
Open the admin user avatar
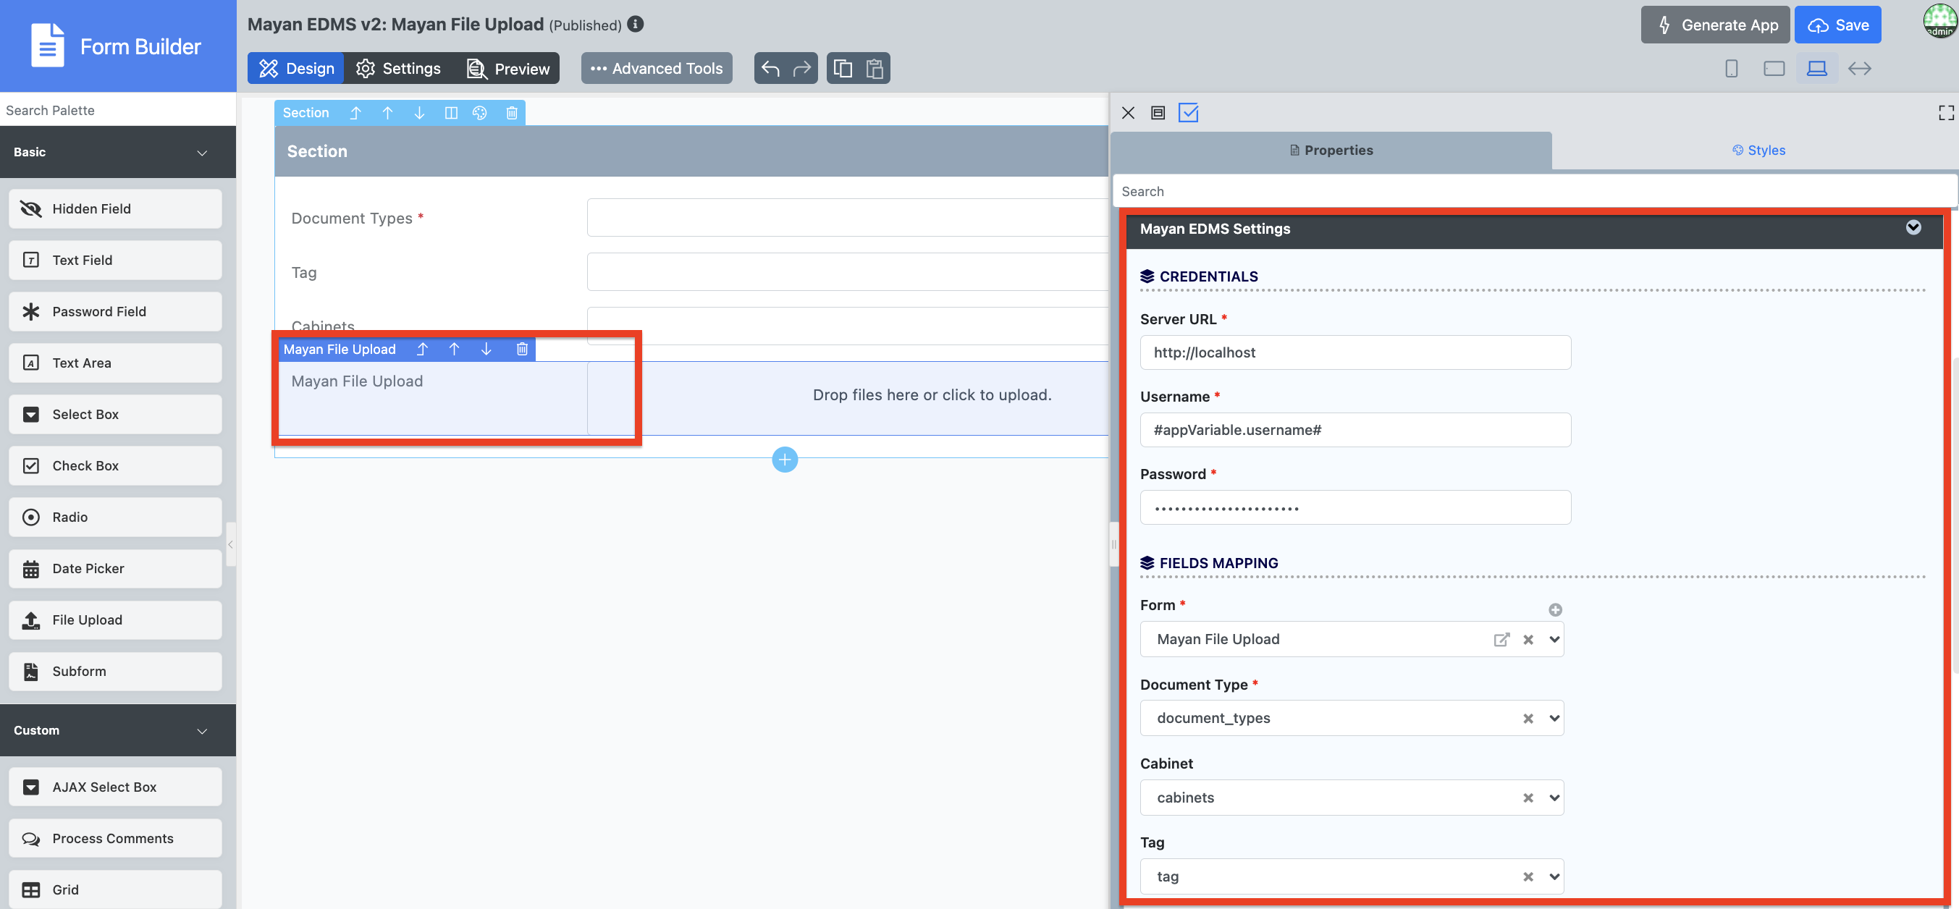[x=1940, y=20]
